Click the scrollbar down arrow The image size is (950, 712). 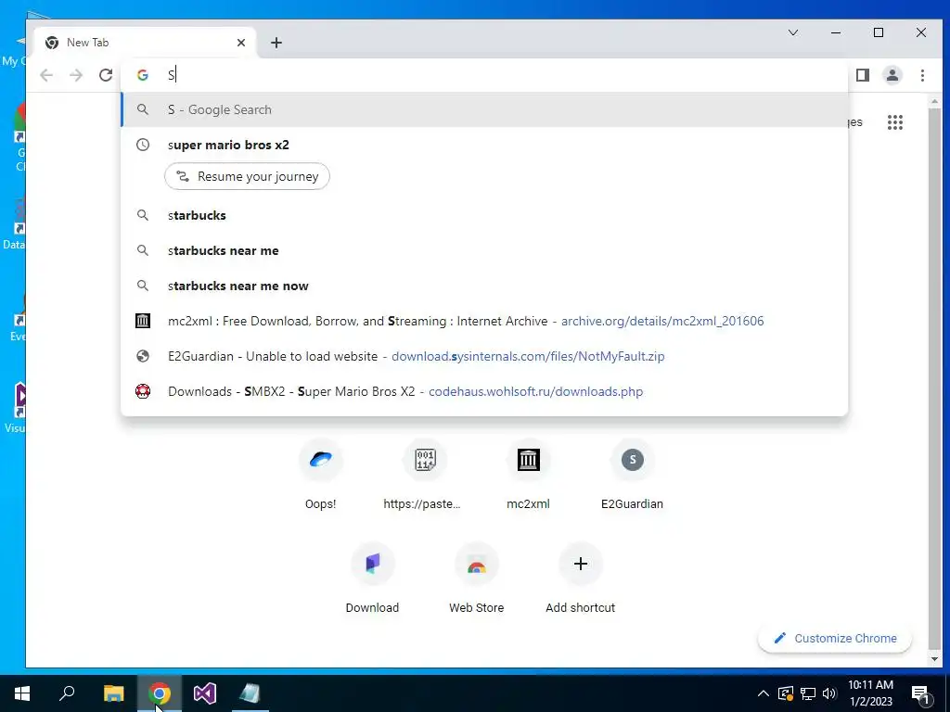(x=934, y=659)
